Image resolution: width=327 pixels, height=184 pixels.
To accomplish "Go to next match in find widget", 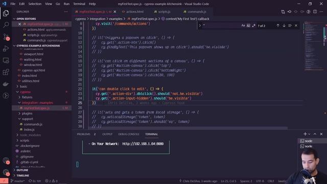I will [284, 26].
